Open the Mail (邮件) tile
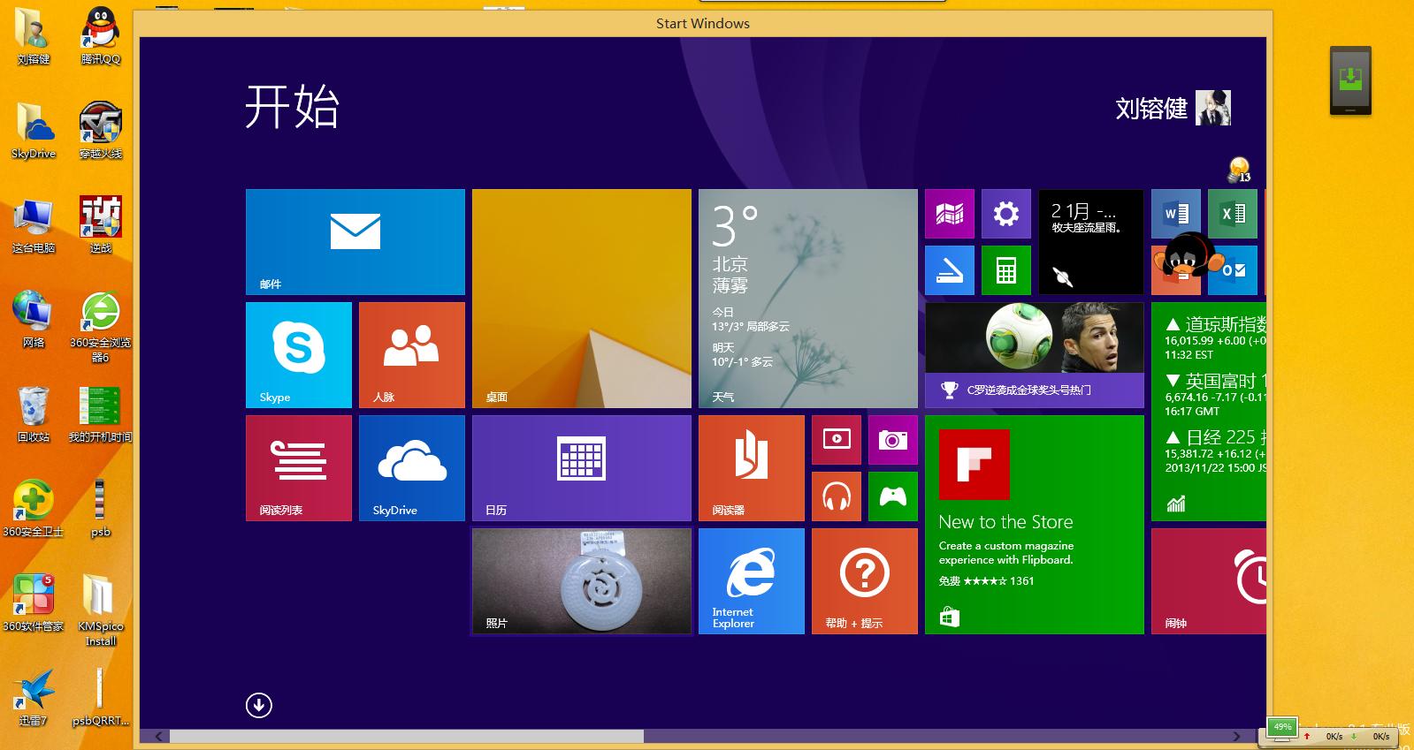 355,241
